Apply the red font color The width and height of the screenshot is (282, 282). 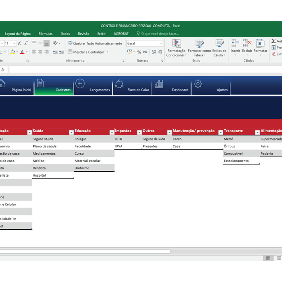pos(22,52)
